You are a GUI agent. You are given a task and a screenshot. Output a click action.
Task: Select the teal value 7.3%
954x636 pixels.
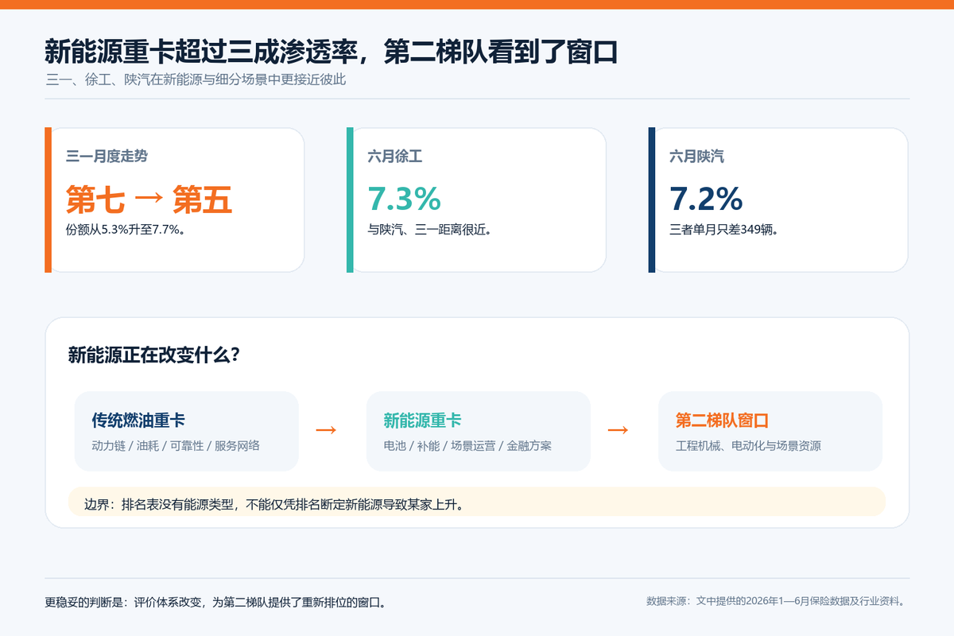point(404,199)
